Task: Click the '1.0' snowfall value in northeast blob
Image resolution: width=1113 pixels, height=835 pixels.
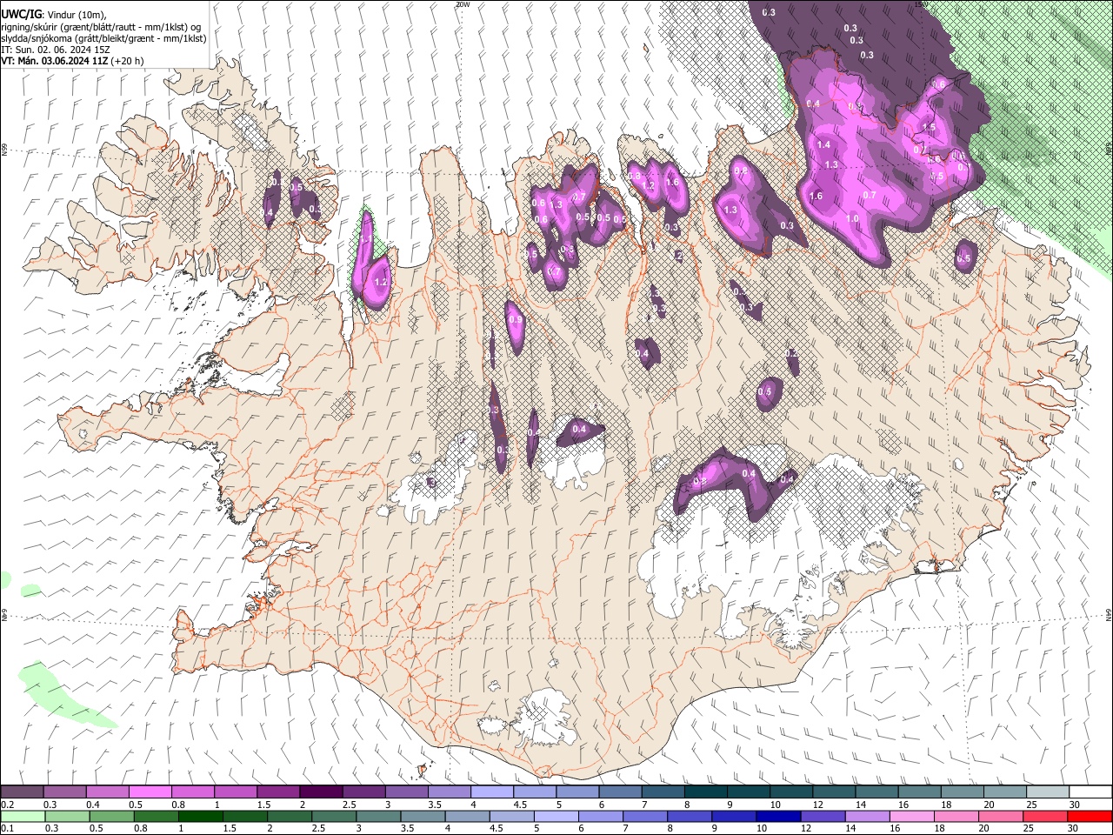Action: pos(852,219)
